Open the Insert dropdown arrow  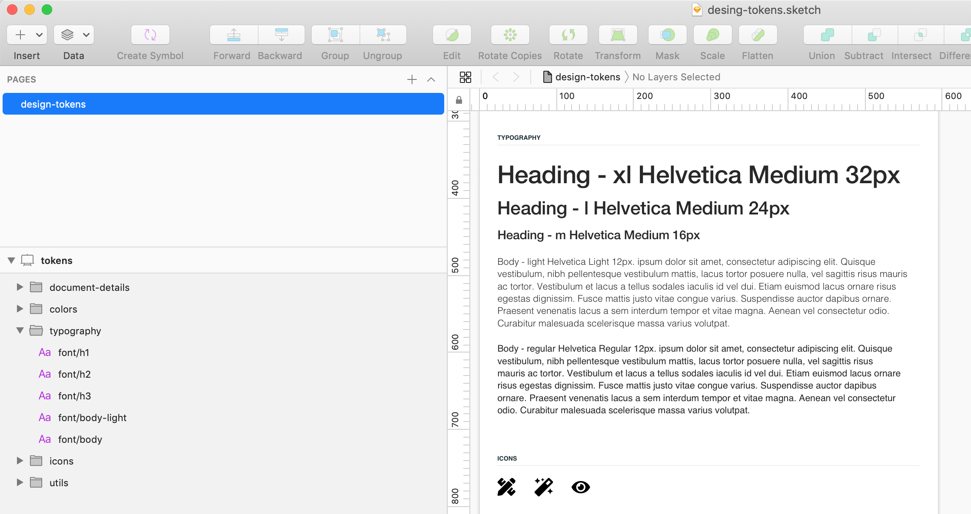click(x=39, y=35)
